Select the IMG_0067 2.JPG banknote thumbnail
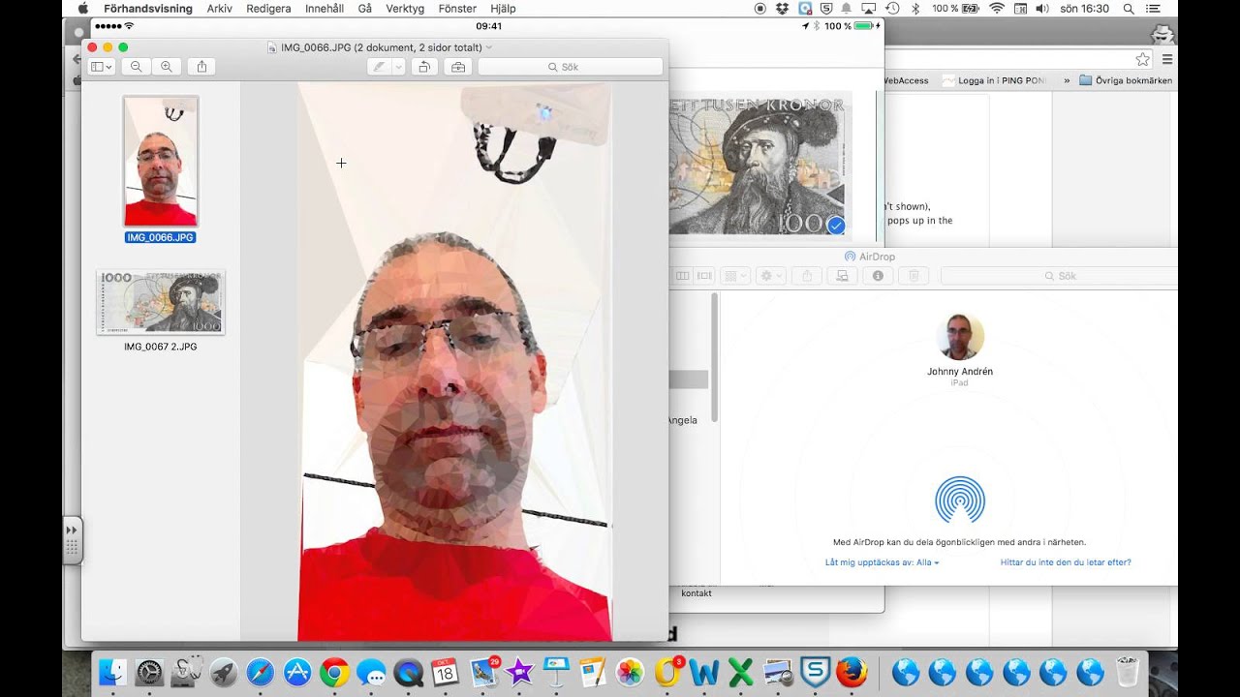 (x=161, y=302)
